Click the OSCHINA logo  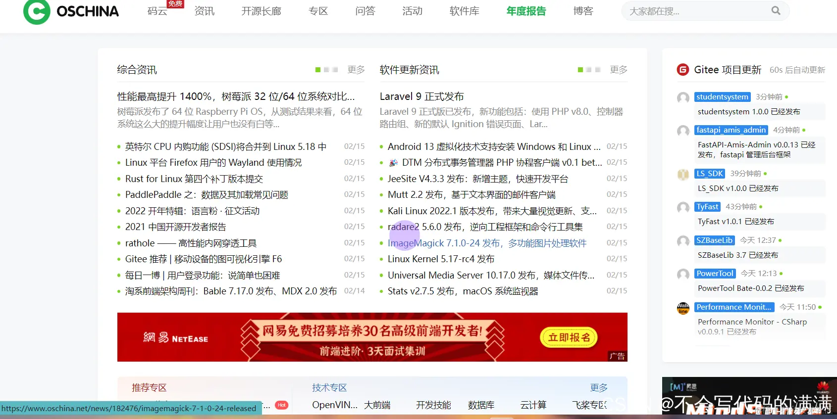(71, 11)
